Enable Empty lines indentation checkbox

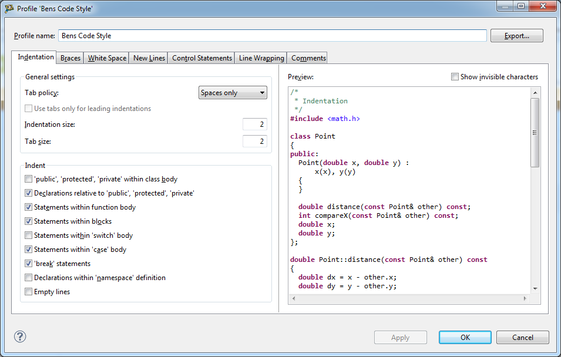pyautogui.click(x=29, y=292)
